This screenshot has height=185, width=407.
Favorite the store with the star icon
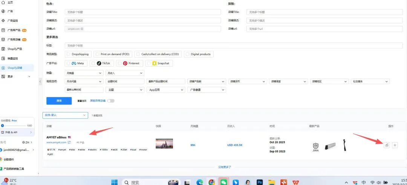coord(395,145)
